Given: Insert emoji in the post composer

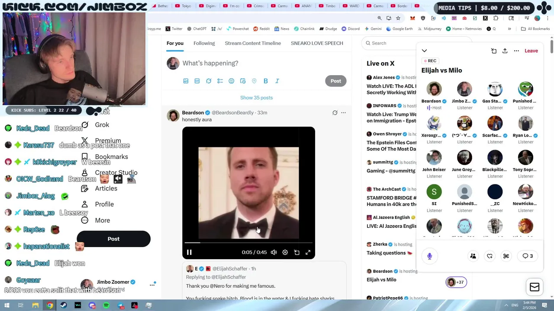Looking at the screenshot, I should click(x=232, y=81).
